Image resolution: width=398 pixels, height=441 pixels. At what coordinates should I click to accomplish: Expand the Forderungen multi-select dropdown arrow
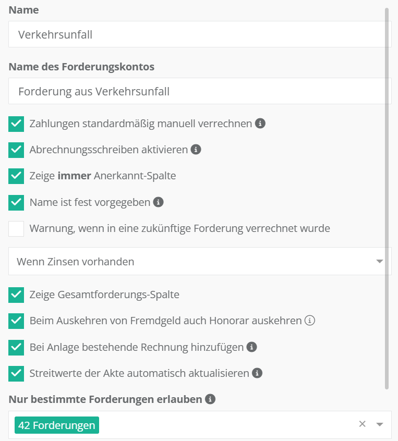click(x=380, y=424)
